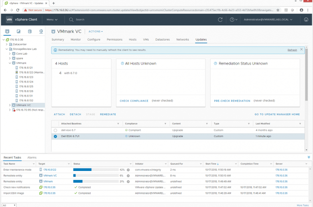313x207 pixels.
Task: Open the Storage inventory view icon
Action: (30, 31)
